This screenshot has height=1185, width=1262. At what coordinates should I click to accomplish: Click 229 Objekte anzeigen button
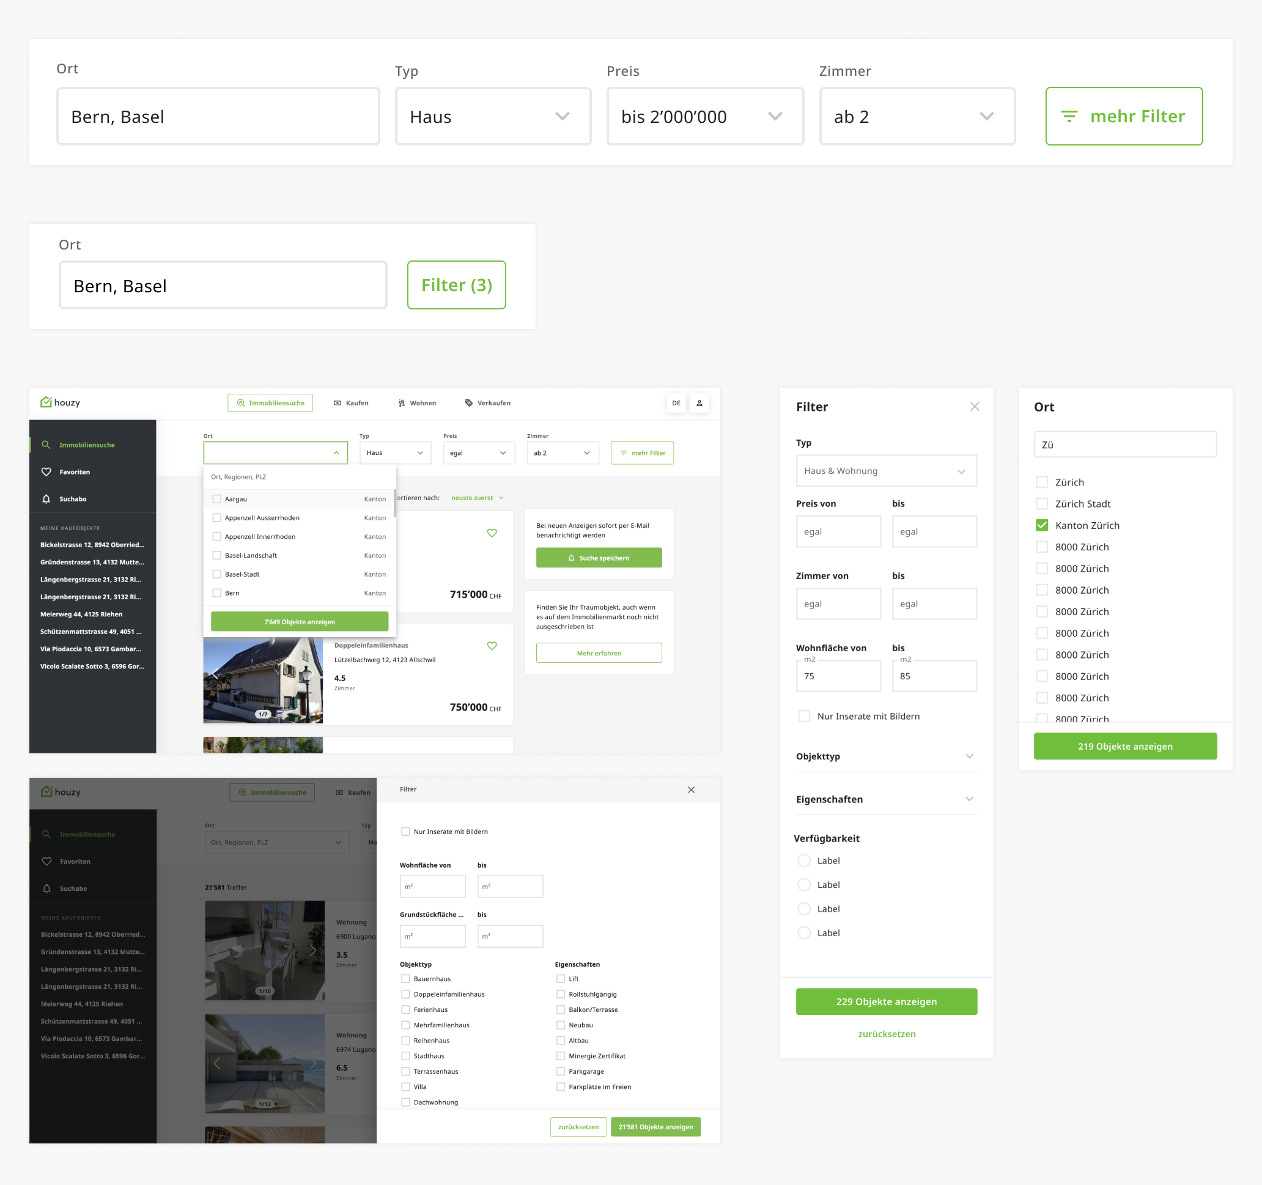886,1002
